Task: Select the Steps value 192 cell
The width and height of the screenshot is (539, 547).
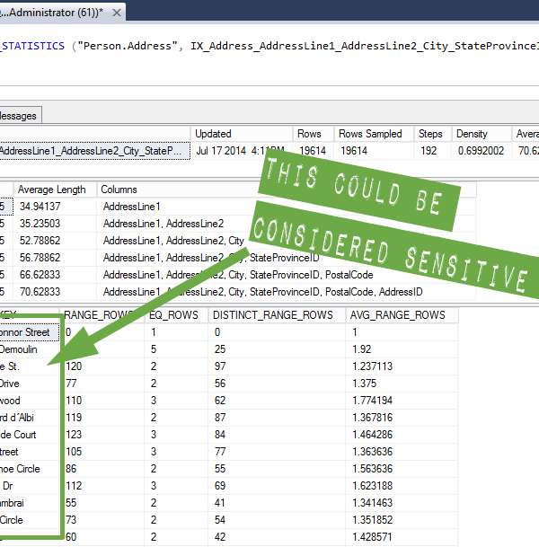Action: click(429, 151)
